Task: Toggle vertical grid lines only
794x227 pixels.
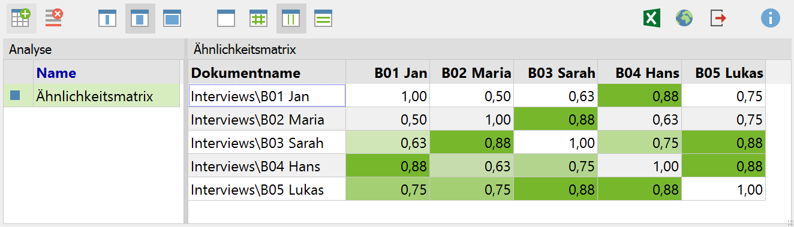Action: (291, 18)
